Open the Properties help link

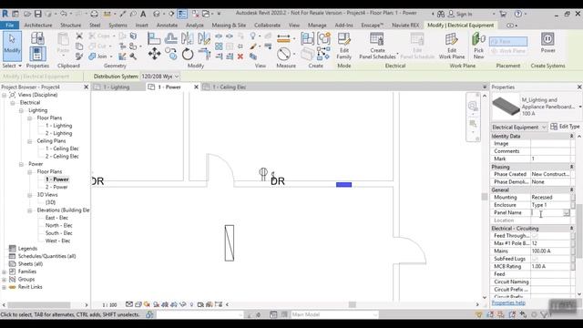508,302
